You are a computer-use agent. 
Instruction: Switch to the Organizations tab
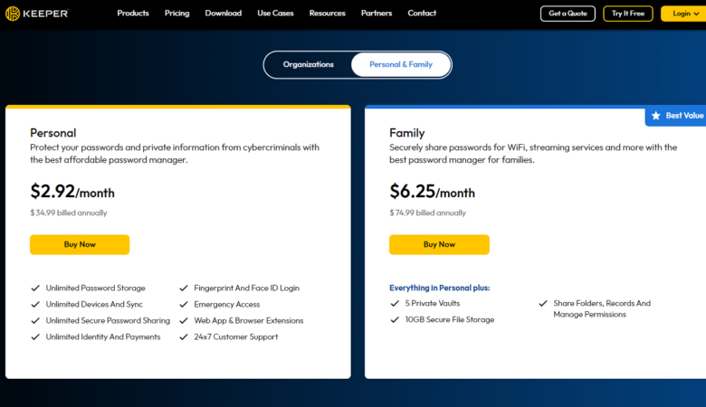click(309, 64)
